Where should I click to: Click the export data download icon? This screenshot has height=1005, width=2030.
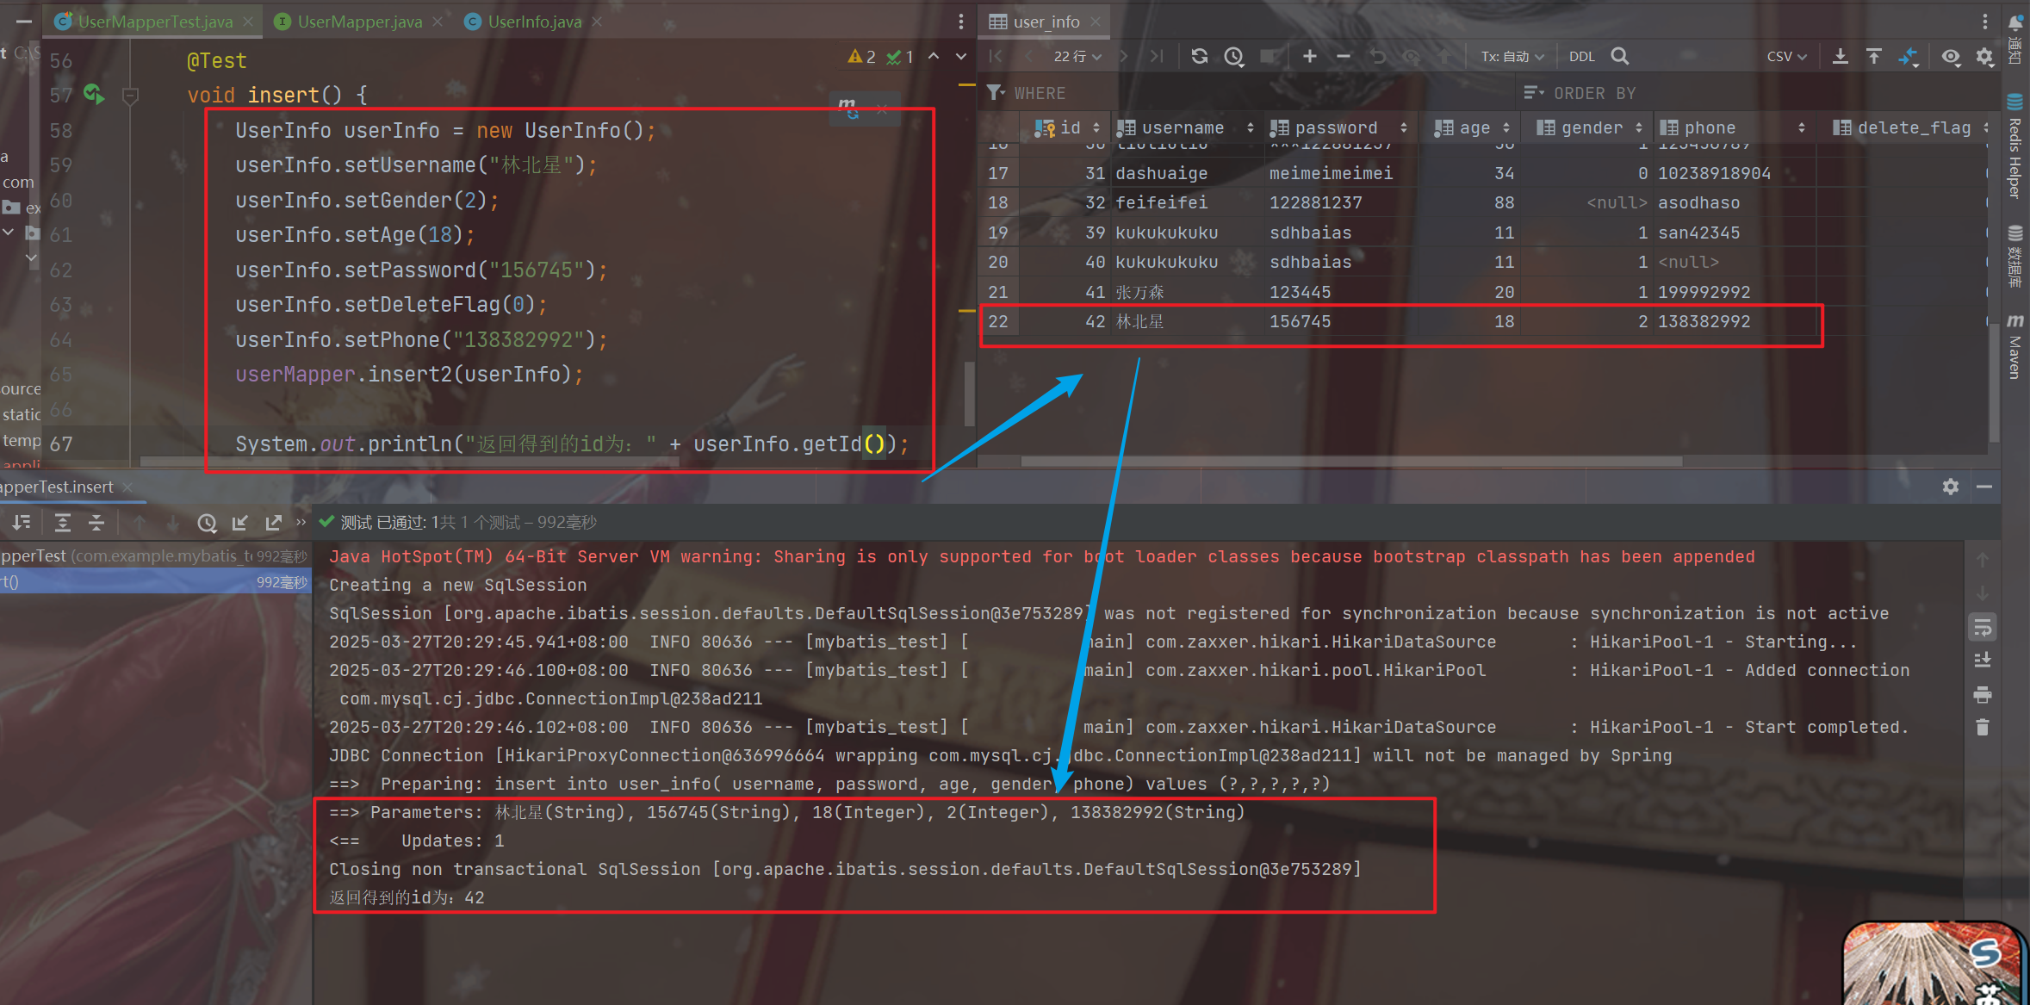pos(1840,57)
